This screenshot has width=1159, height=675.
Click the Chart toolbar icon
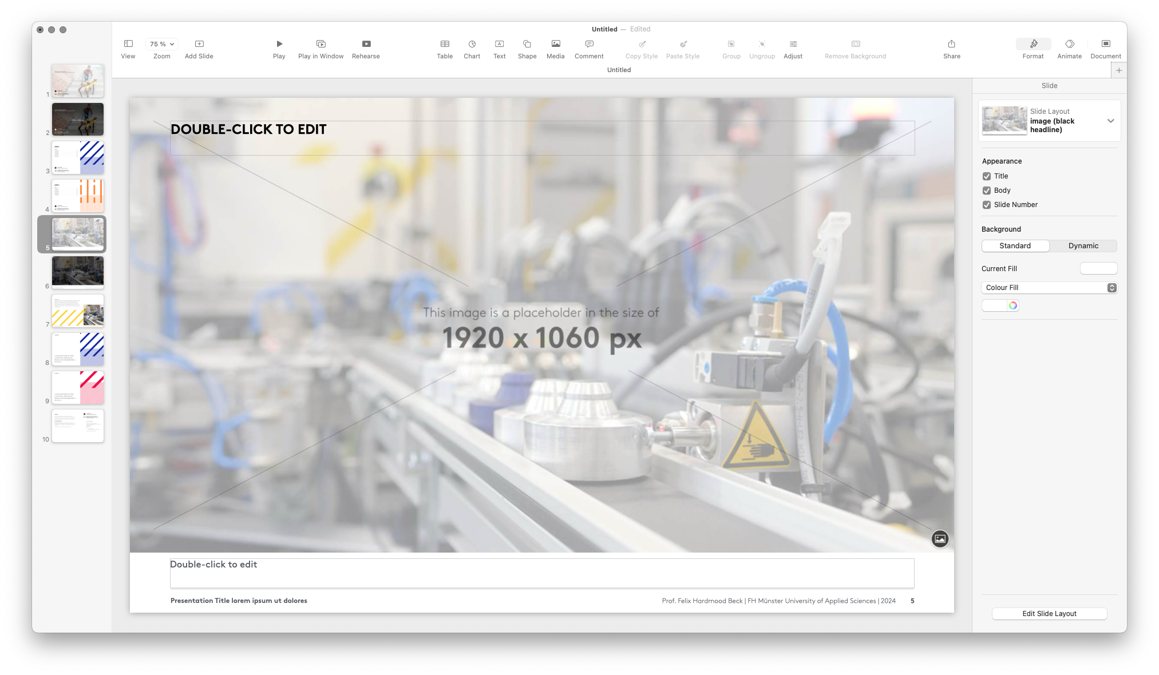472,44
